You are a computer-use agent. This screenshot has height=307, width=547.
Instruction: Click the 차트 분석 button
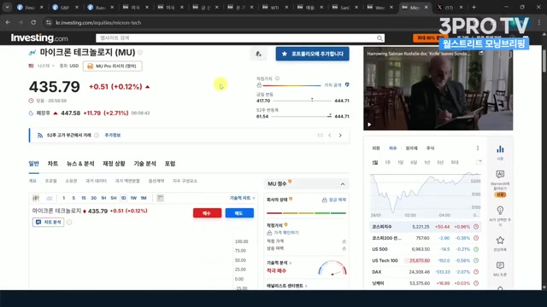click(x=48, y=222)
